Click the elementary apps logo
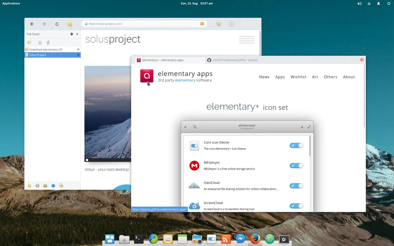The height and width of the screenshot is (246, 394). coord(147,76)
